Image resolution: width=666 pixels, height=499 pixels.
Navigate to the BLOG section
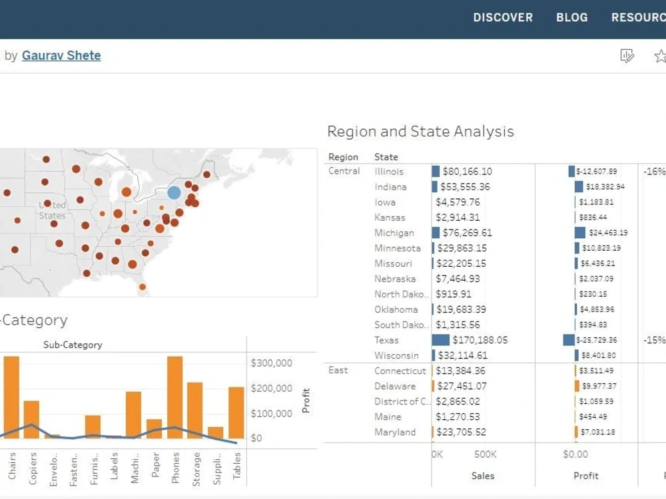(x=571, y=17)
